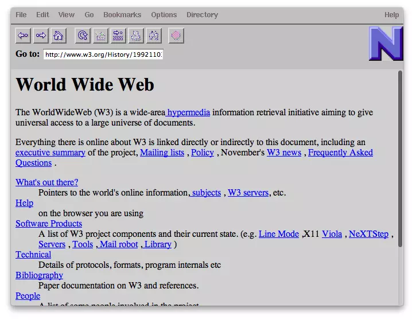Open the Bookmarks menu
The image size is (412, 320).
tap(122, 15)
